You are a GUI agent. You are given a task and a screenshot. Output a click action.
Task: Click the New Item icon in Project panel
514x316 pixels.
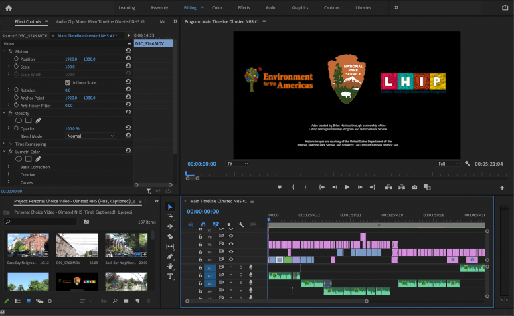click(x=137, y=301)
